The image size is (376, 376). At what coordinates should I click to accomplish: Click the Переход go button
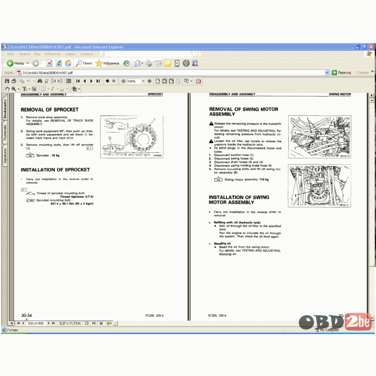[x=341, y=72]
